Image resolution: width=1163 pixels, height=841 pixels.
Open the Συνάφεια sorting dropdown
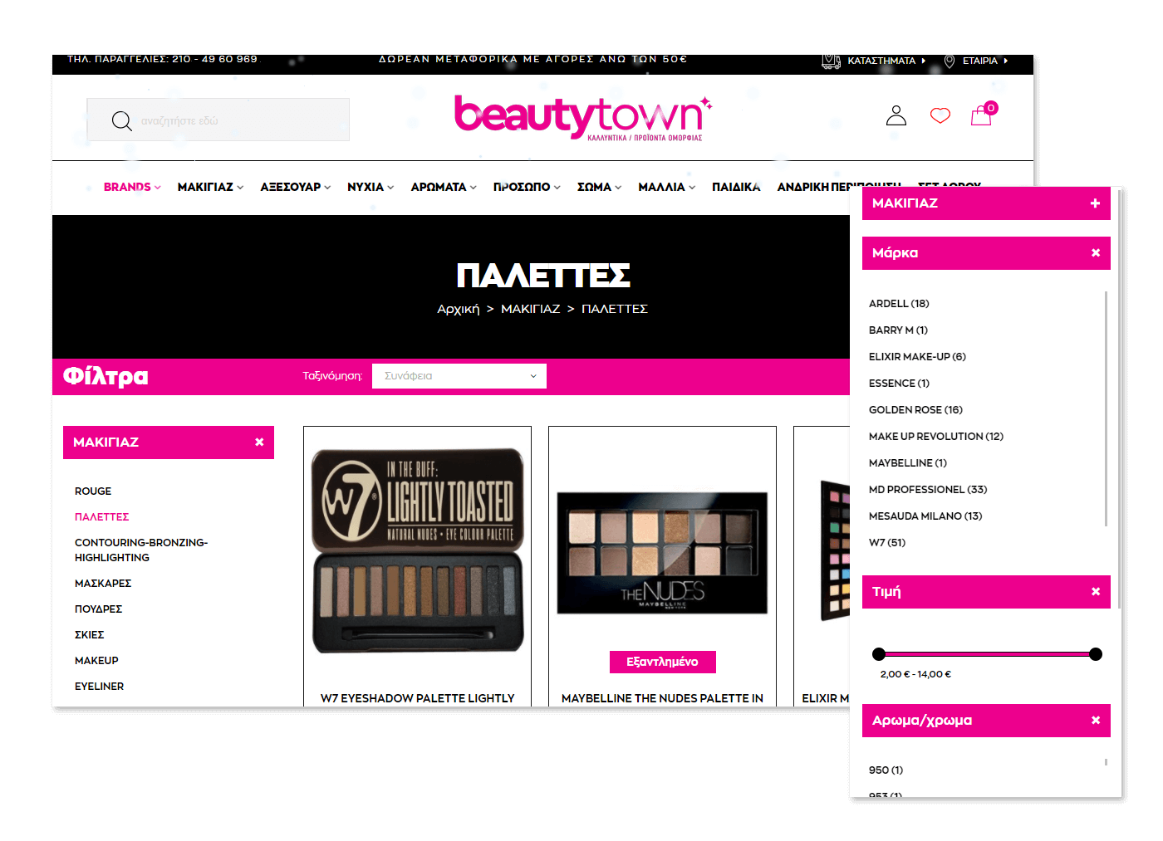click(459, 376)
